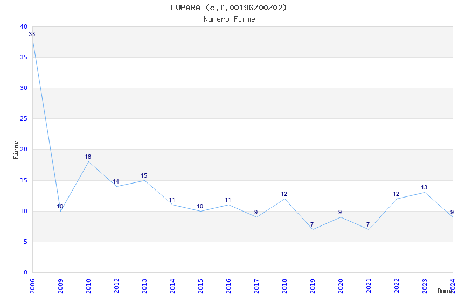This screenshot has height=296, width=458.
Task: Pick data label 15 above year 2013
Action: 144,175
